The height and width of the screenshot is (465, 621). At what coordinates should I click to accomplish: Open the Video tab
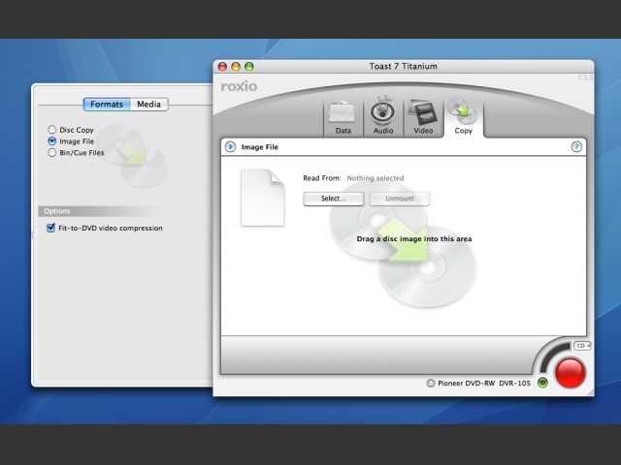[423, 117]
